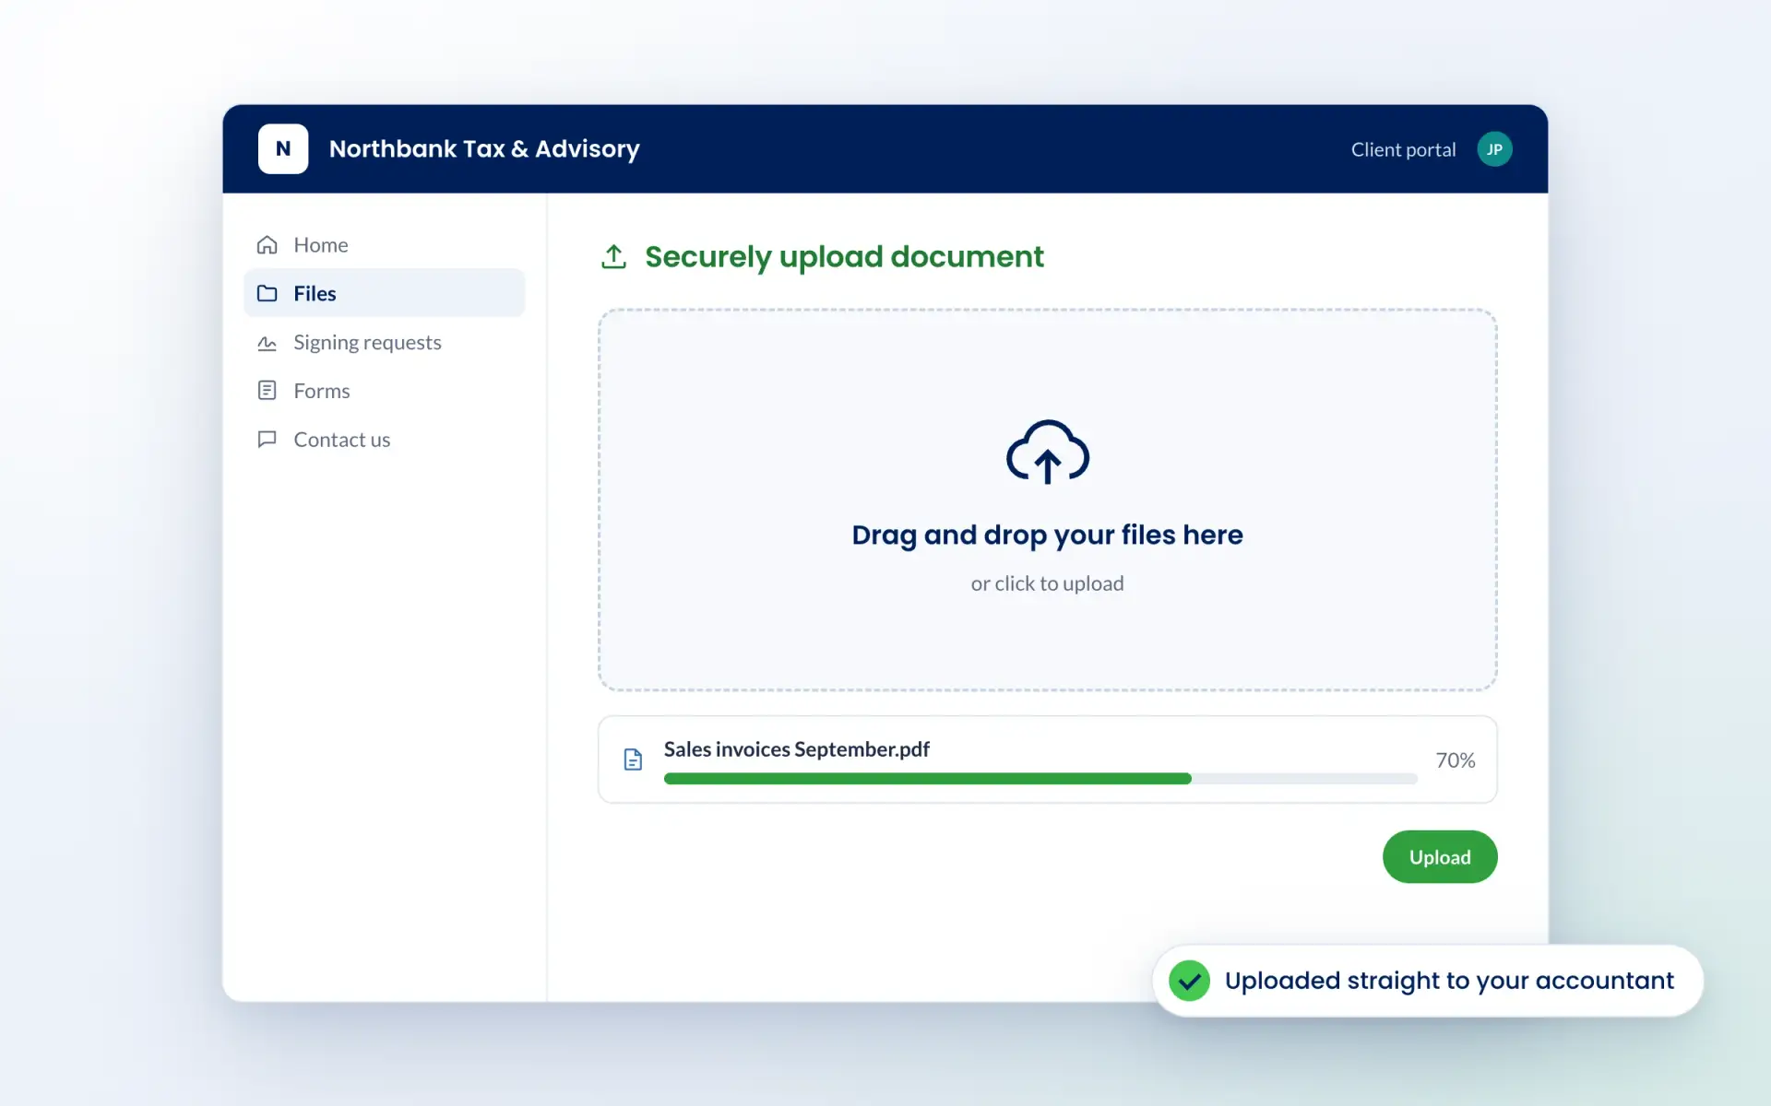Select Files in the sidebar
1771x1106 pixels.
[384, 293]
